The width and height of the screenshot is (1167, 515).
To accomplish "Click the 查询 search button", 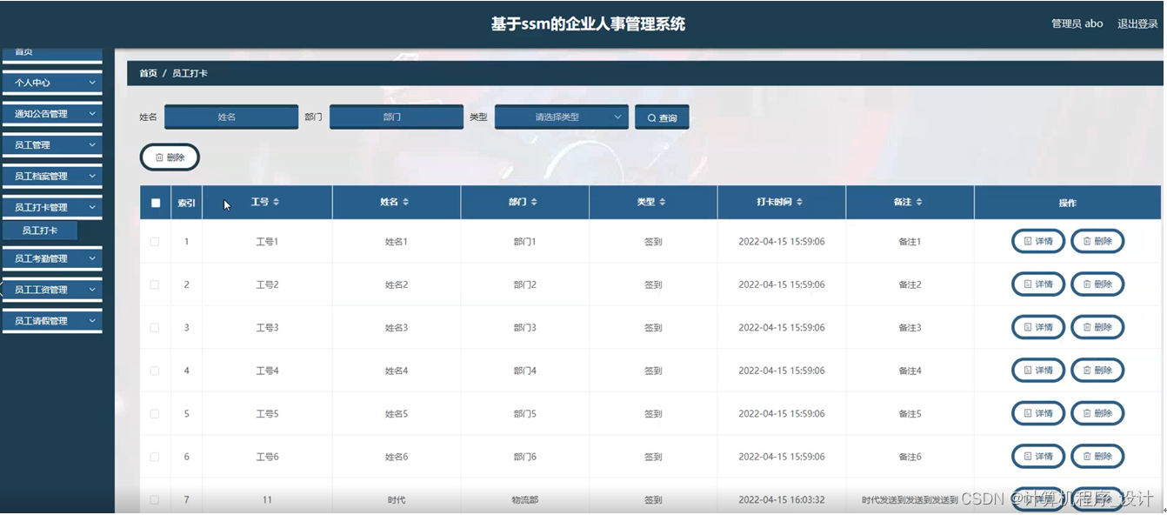I will tap(662, 117).
